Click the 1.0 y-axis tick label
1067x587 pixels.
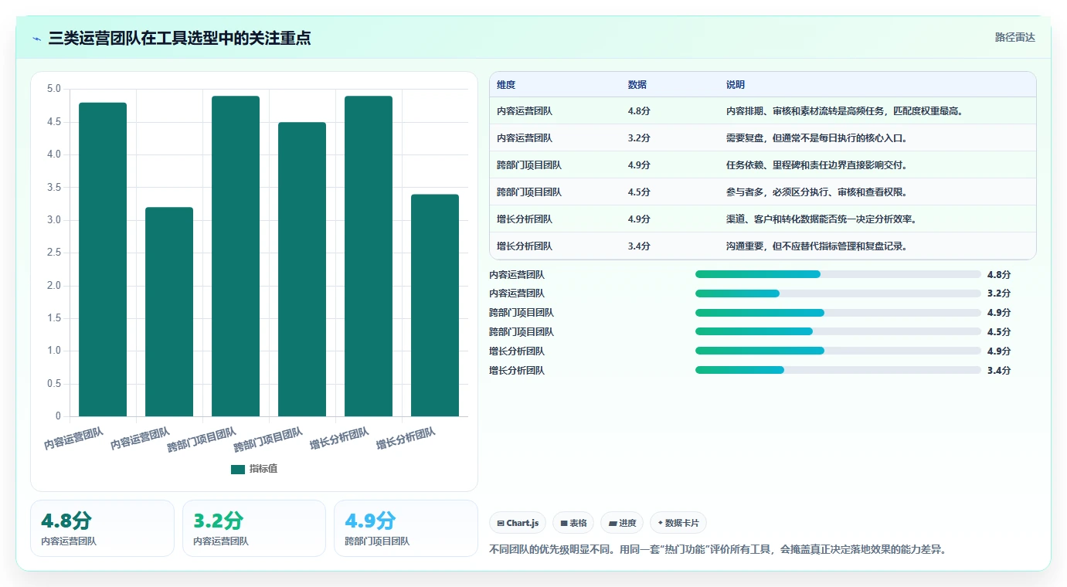pyautogui.click(x=53, y=351)
